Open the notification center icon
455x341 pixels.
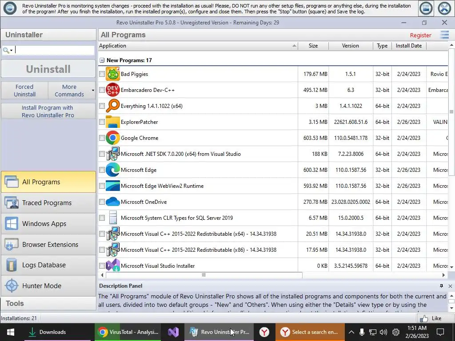click(x=440, y=332)
